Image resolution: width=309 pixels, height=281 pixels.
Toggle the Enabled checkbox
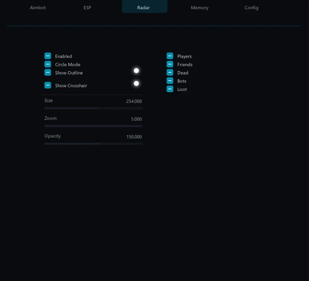[x=48, y=56]
